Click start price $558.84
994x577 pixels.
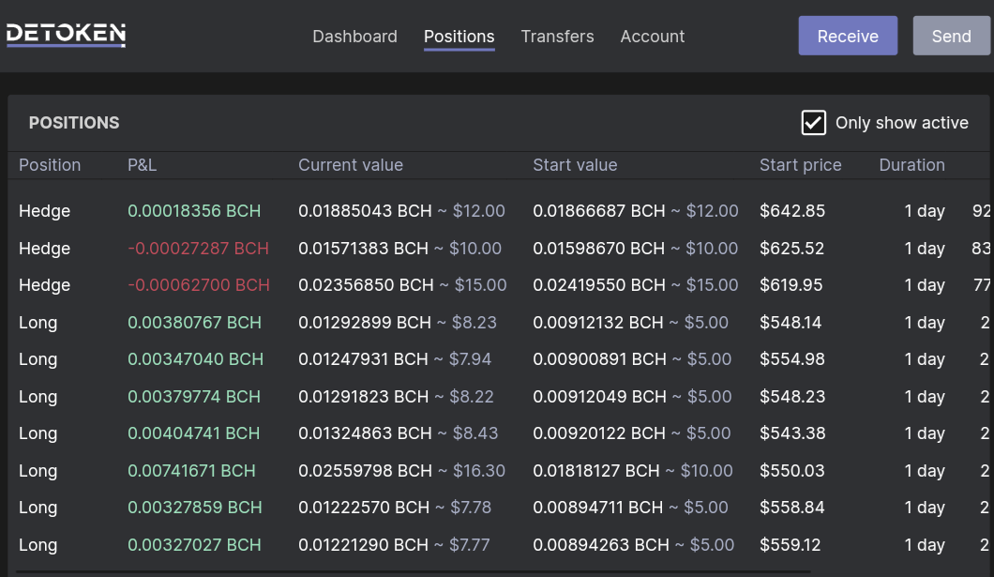pos(792,508)
